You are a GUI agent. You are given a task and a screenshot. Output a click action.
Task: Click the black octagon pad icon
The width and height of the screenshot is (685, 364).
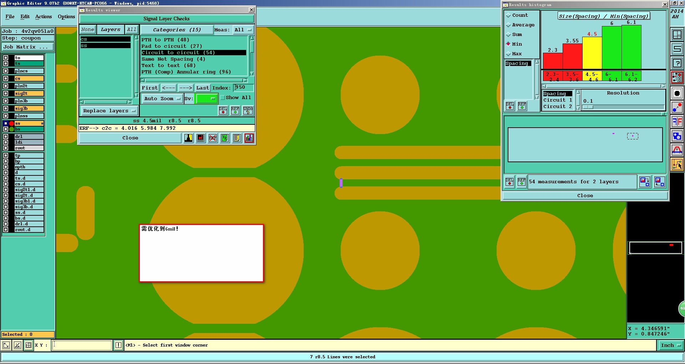pos(677,93)
